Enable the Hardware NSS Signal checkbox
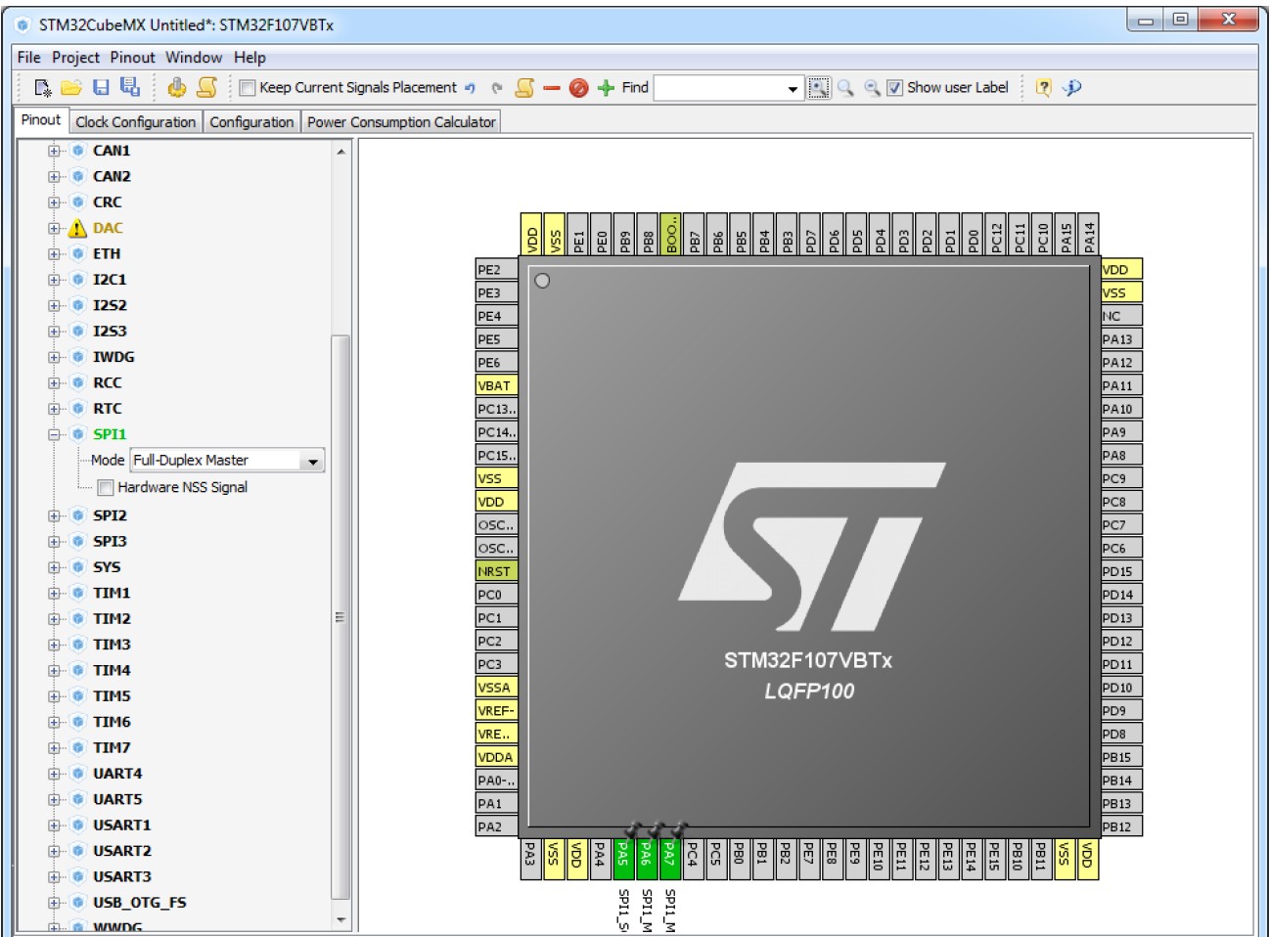Viewport: 1270px width, 937px height. (x=106, y=488)
